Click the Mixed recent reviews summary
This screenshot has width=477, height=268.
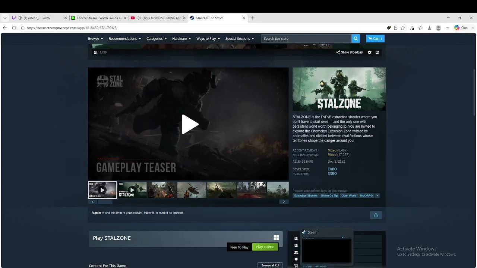point(332,150)
